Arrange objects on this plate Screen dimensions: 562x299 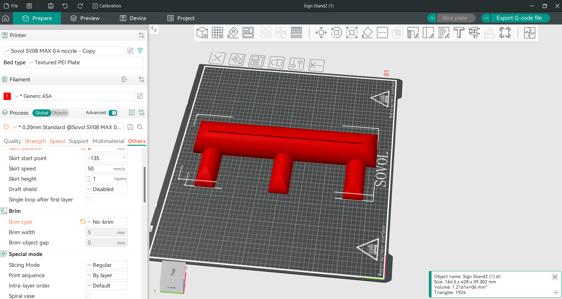pyautogui.click(x=257, y=61)
